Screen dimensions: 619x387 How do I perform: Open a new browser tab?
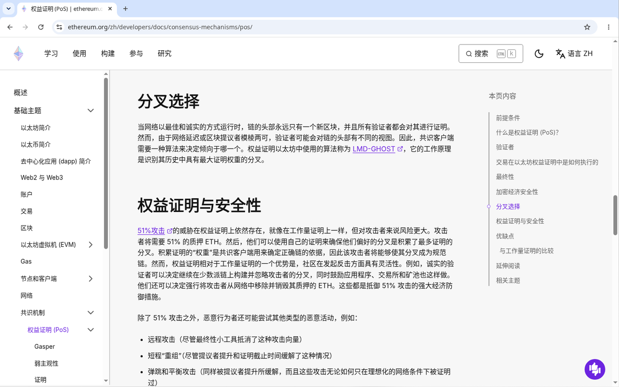125,9
